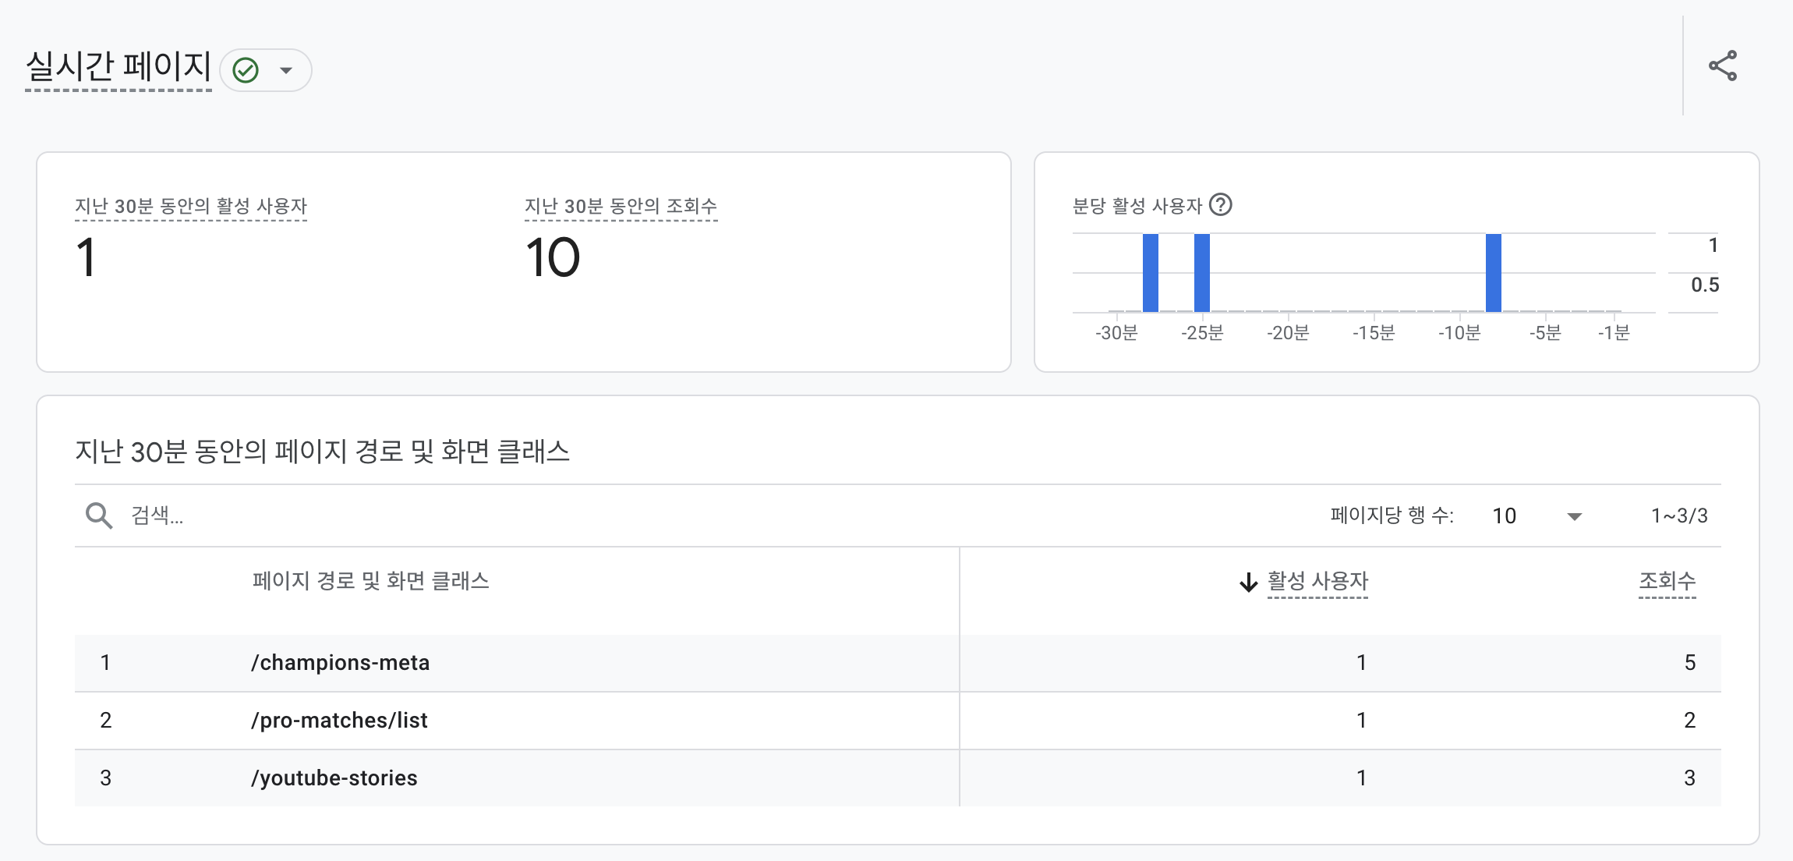Select the /champions-meta row

coord(340,663)
